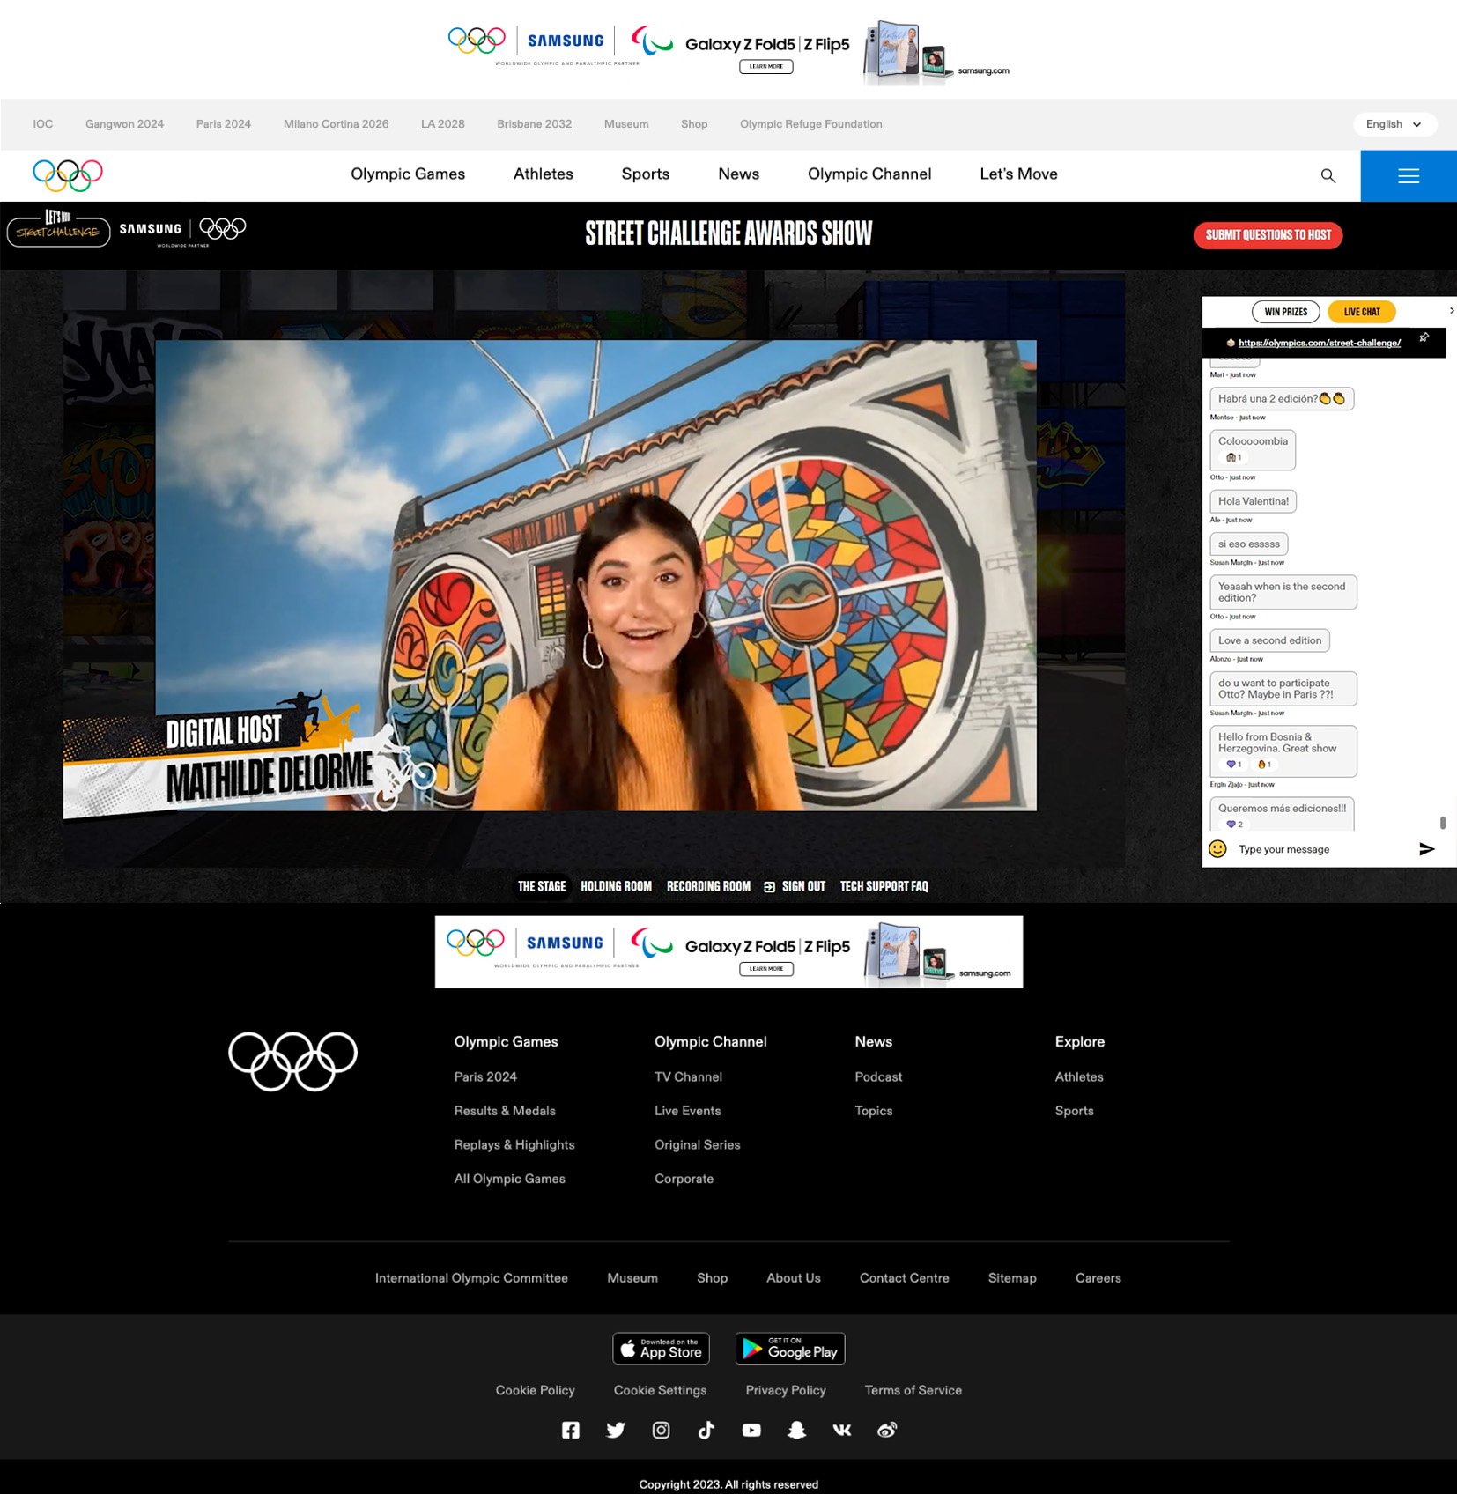1457x1494 pixels.
Task: React to 'Queremos más ediciones!!!' heart
Action: (x=1234, y=825)
